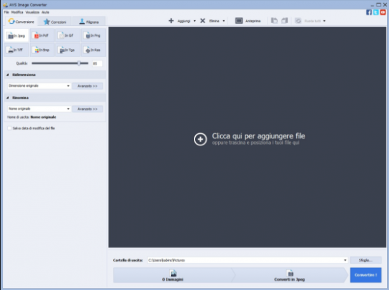
Task: Click the Qualità slider handle
Action: (79, 63)
